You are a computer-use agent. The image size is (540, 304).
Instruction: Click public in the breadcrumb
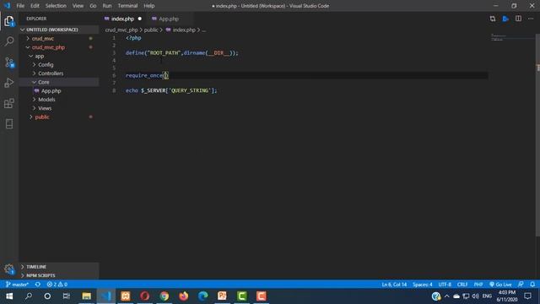click(151, 30)
